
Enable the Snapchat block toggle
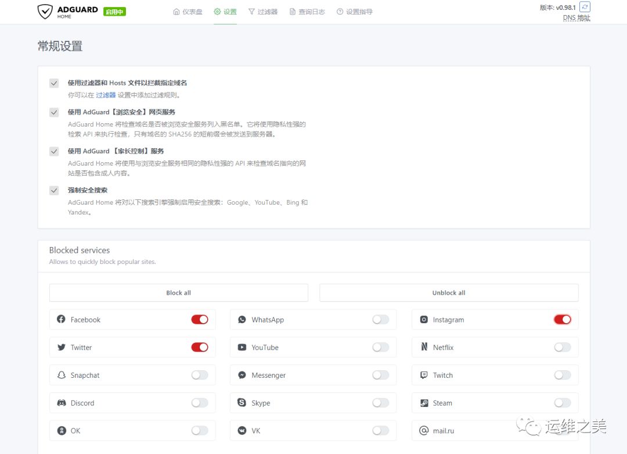pos(200,375)
